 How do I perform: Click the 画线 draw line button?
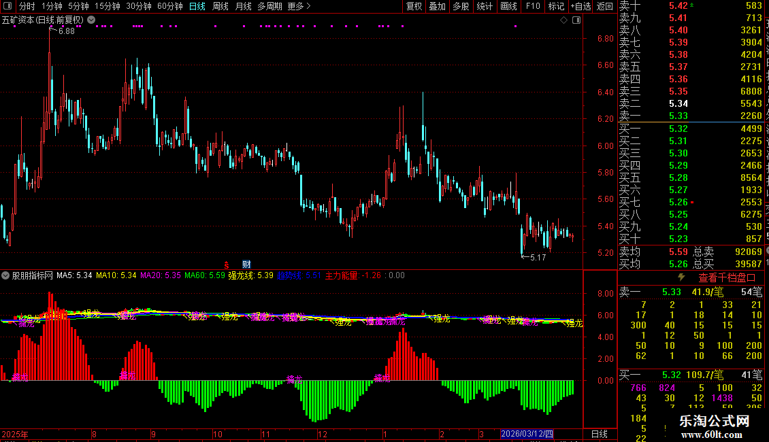point(508,6)
